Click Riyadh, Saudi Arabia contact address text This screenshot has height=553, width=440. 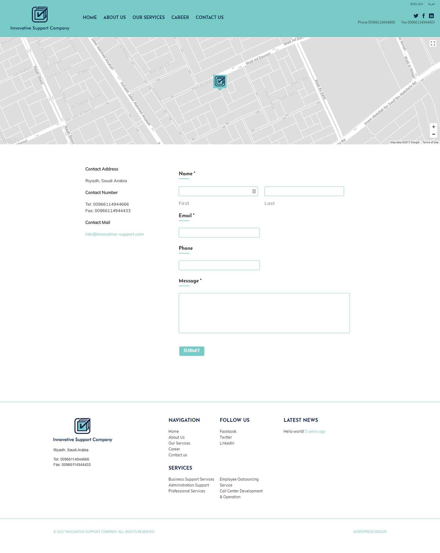click(106, 181)
